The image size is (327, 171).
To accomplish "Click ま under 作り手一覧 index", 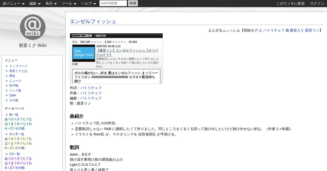I will [12, 143].
